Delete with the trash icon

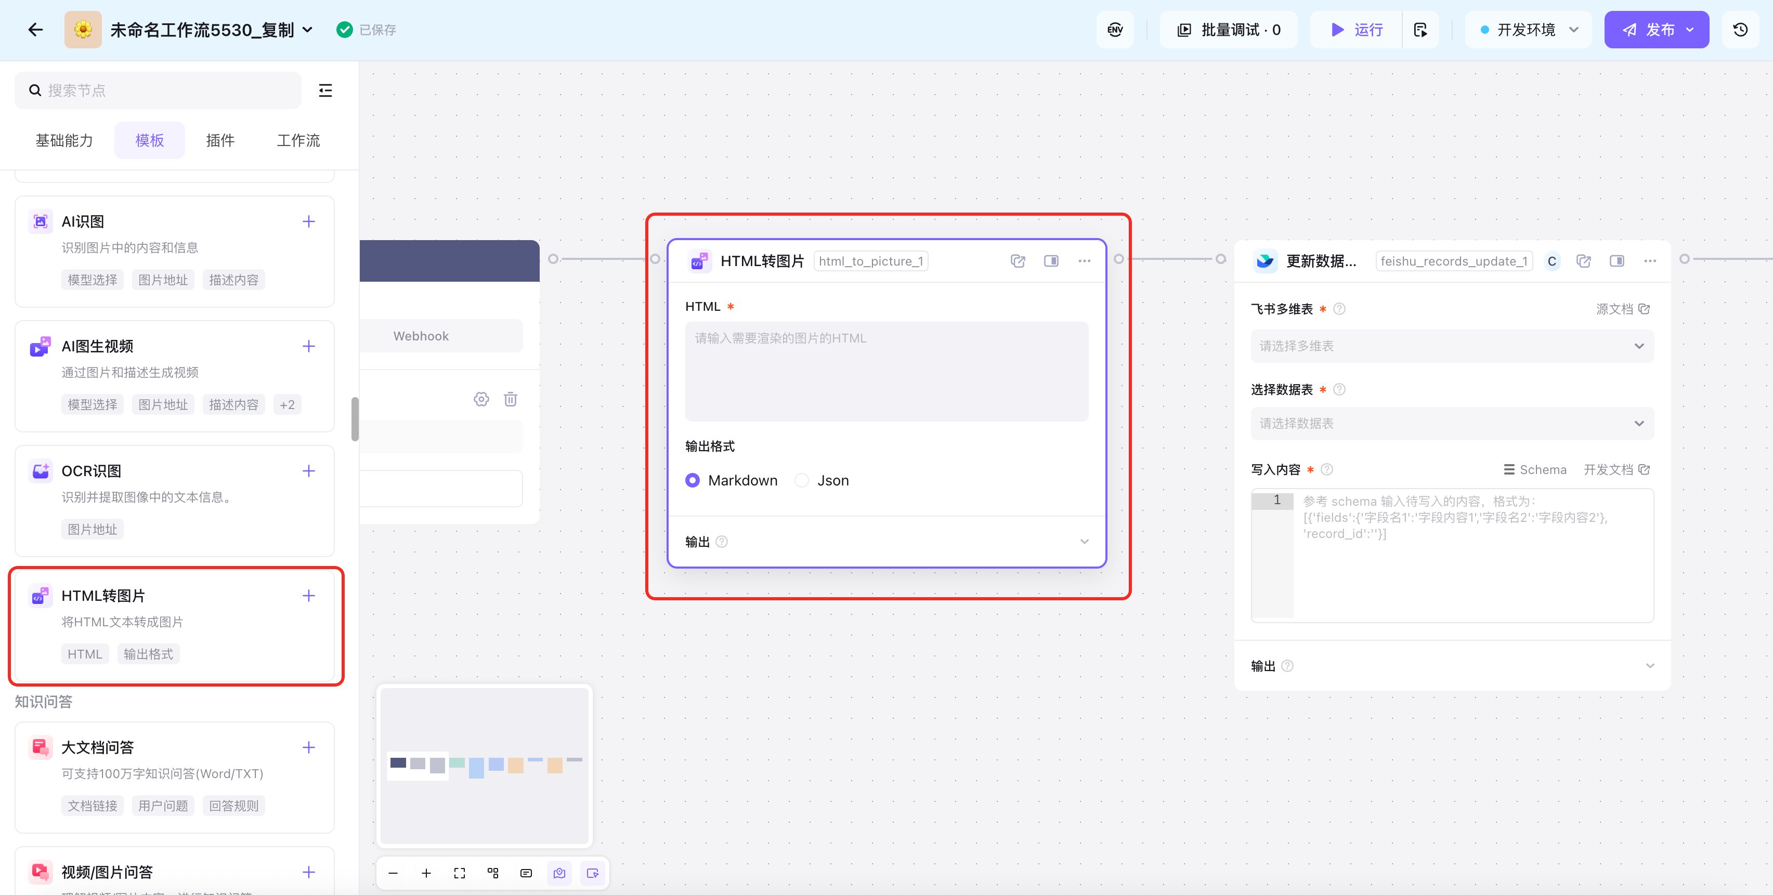(510, 399)
